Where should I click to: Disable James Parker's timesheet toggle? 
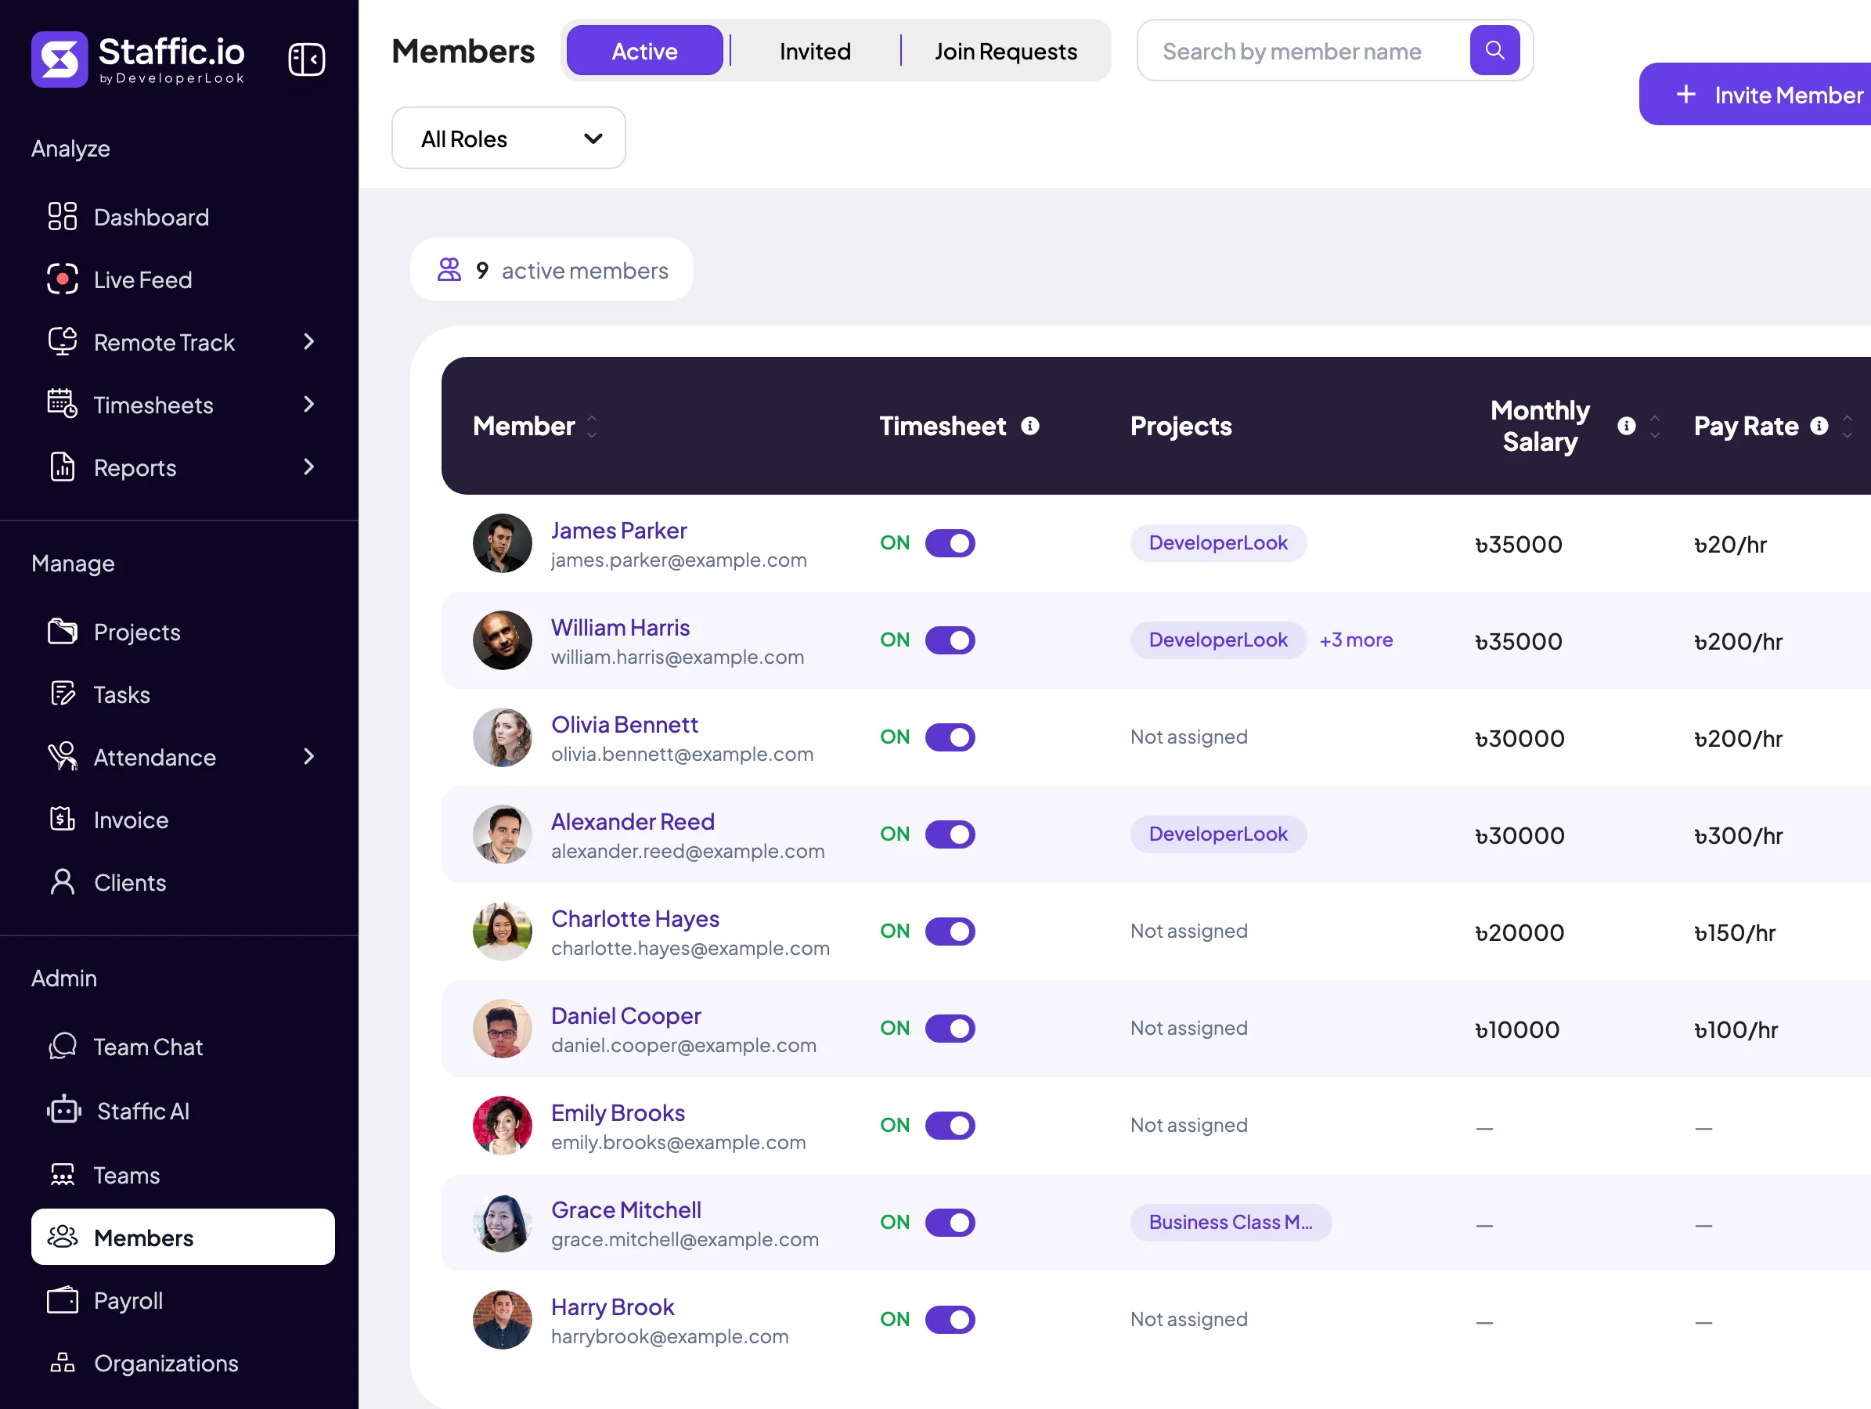pyautogui.click(x=950, y=543)
